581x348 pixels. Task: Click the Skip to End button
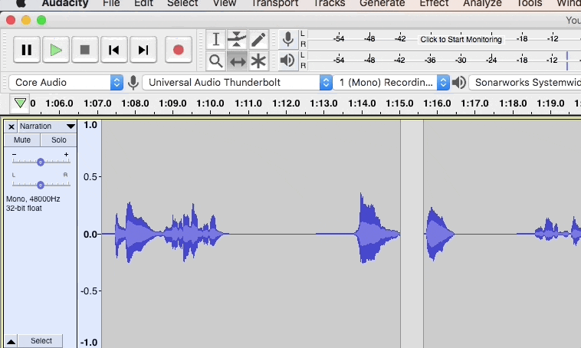(x=143, y=50)
